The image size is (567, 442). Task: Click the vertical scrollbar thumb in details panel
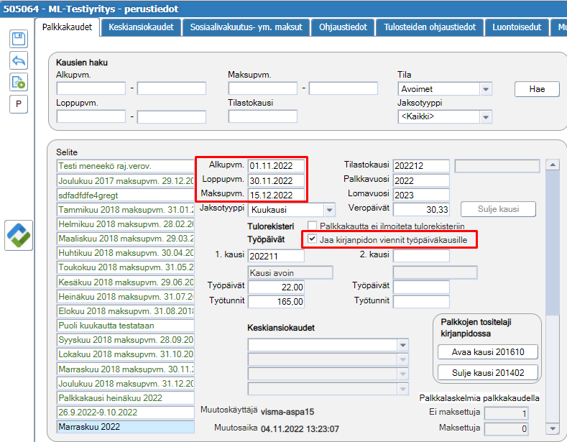tap(553, 243)
